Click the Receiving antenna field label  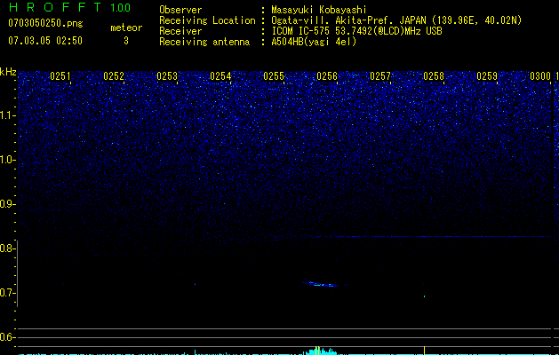(204, 42)
